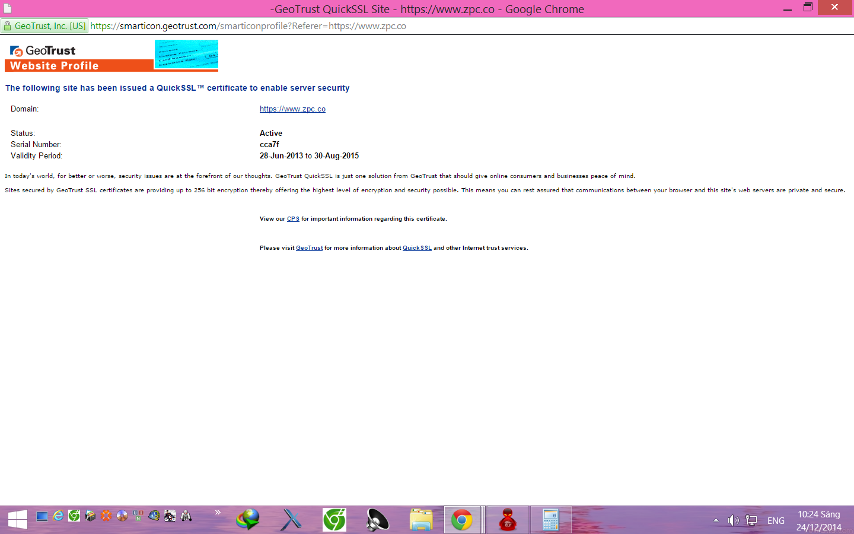Open the volume control in the tray
This screenshot has height=534, width=854.
click(734, 520)
